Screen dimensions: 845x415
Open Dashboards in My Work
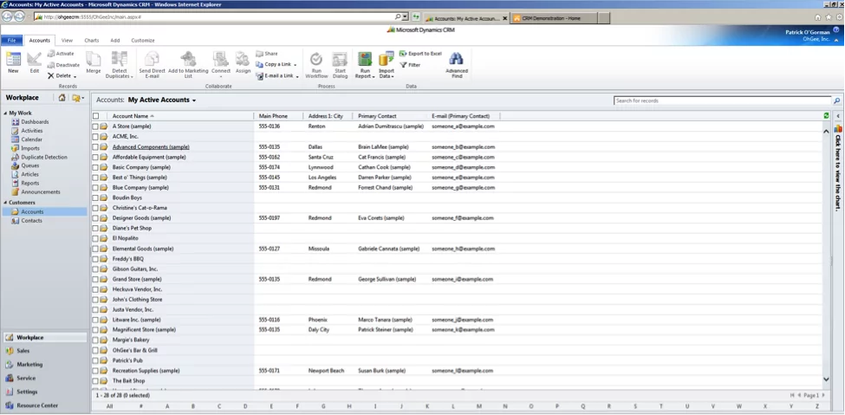click(x=35, y=122)
